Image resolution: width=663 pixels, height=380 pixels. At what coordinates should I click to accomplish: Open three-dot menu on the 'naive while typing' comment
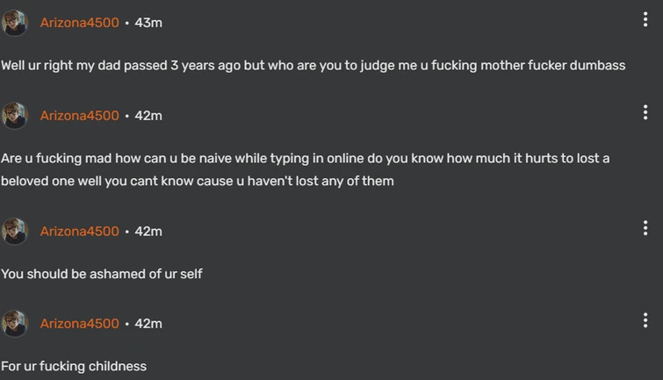click(645, 112)
